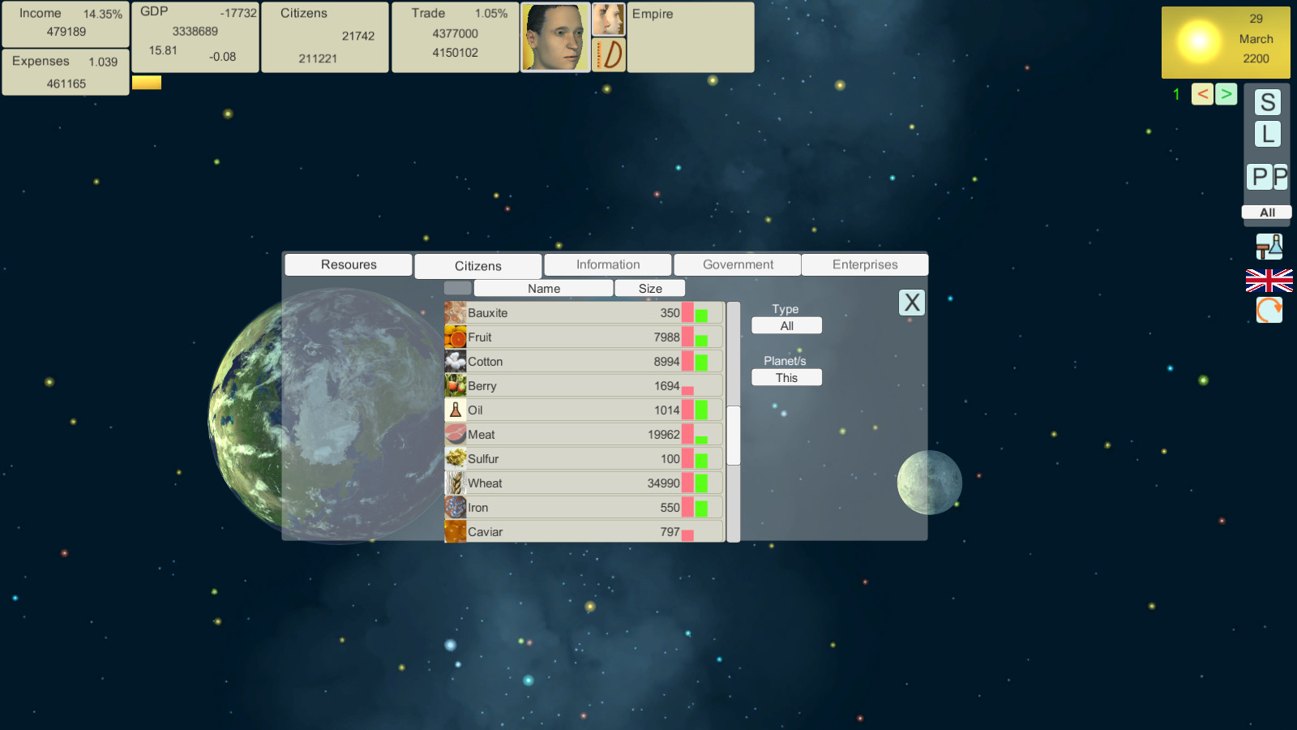The width and height of the screenshot is (1297, 730).
Task: Switch to the Government tab
Action: click(x=738, y=264)
